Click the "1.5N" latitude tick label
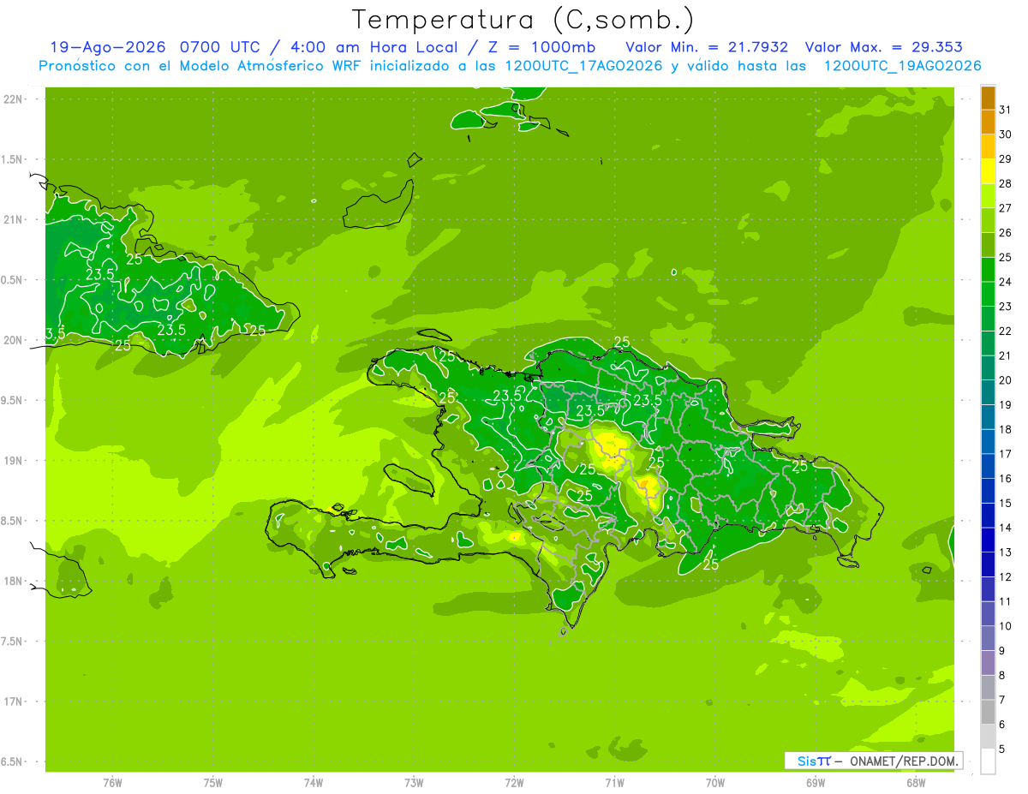1028x794 pixels. [x=14, y=159]
